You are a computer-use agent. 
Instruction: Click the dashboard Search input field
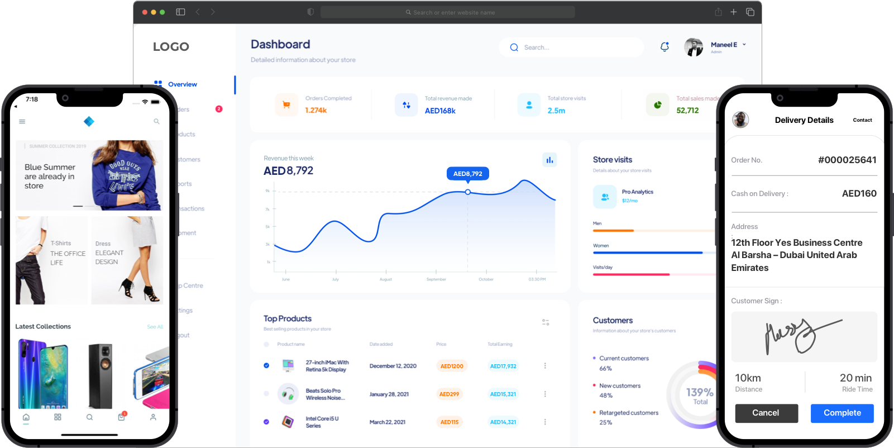coord(571,47)
